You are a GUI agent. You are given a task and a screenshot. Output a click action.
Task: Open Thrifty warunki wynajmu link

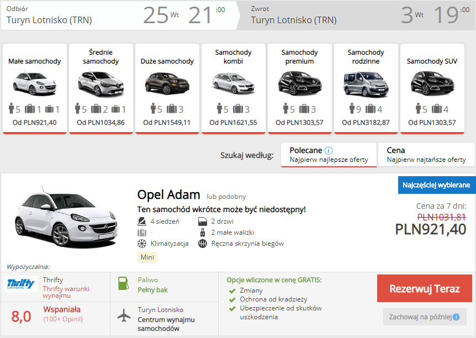tap(66, 292)
